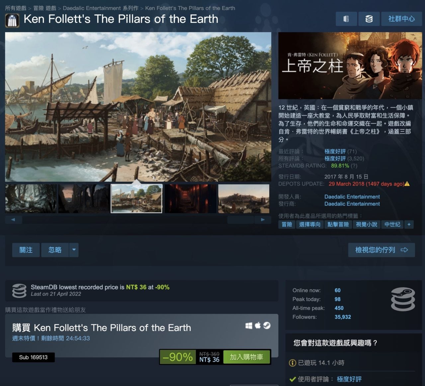Open 冒險 遊戲 breadcrumb link
This screenshot has height=386, width=425.
pyautogui.click(x=45, y=8)
